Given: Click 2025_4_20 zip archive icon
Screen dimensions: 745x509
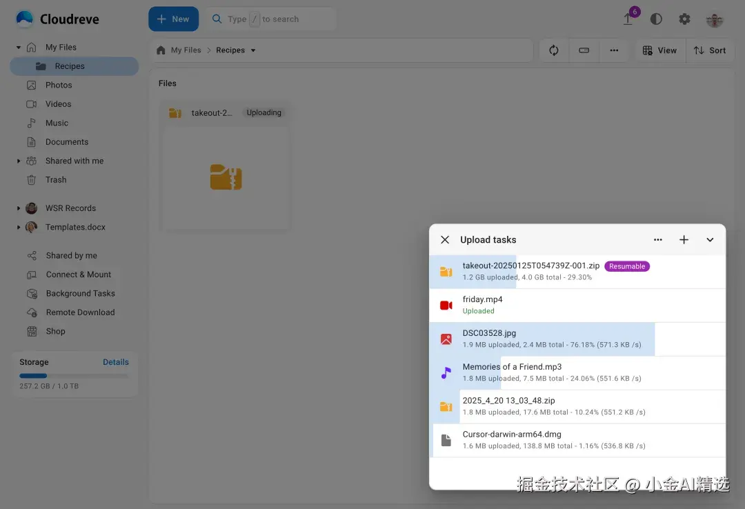Looking at the screenshot, I should click(446, 407).
